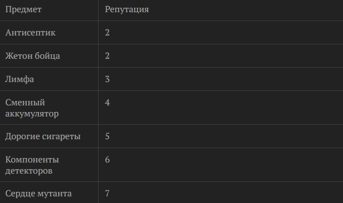Click the Предмет column header
Screen dimensions: 343x203
[23, 9]
